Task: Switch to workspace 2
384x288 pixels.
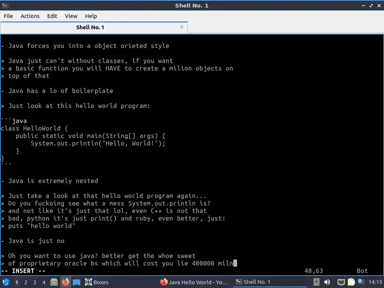Action: pyautogui.click(x=26, y=282)
